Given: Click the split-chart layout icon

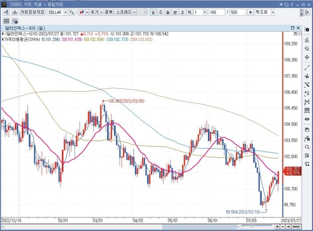Looking at the screenshot, I should click(6, 21).
